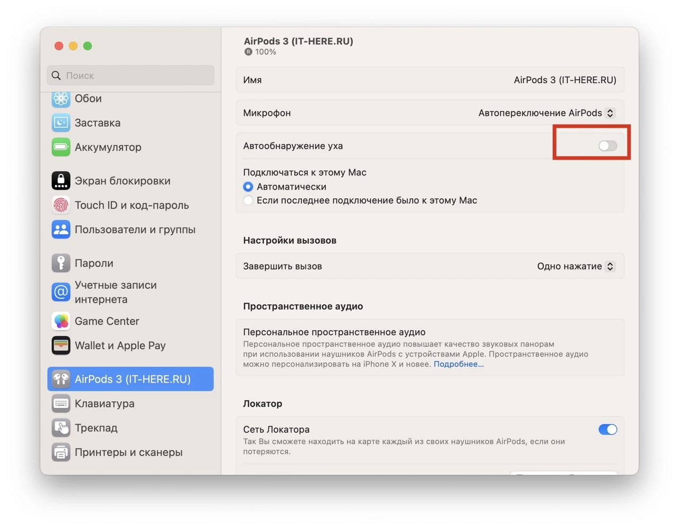679x528 pixels.
Task: Click the Подробнее… link
Action: coord(459,364)
